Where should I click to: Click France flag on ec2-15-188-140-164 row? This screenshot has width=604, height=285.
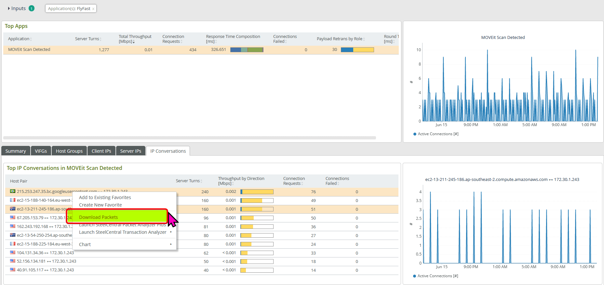pyautogui.click(x=13, y=200)
